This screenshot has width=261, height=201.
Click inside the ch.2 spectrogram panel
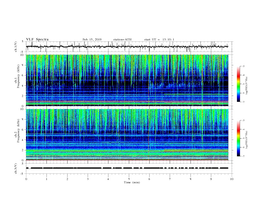point(127,135)
